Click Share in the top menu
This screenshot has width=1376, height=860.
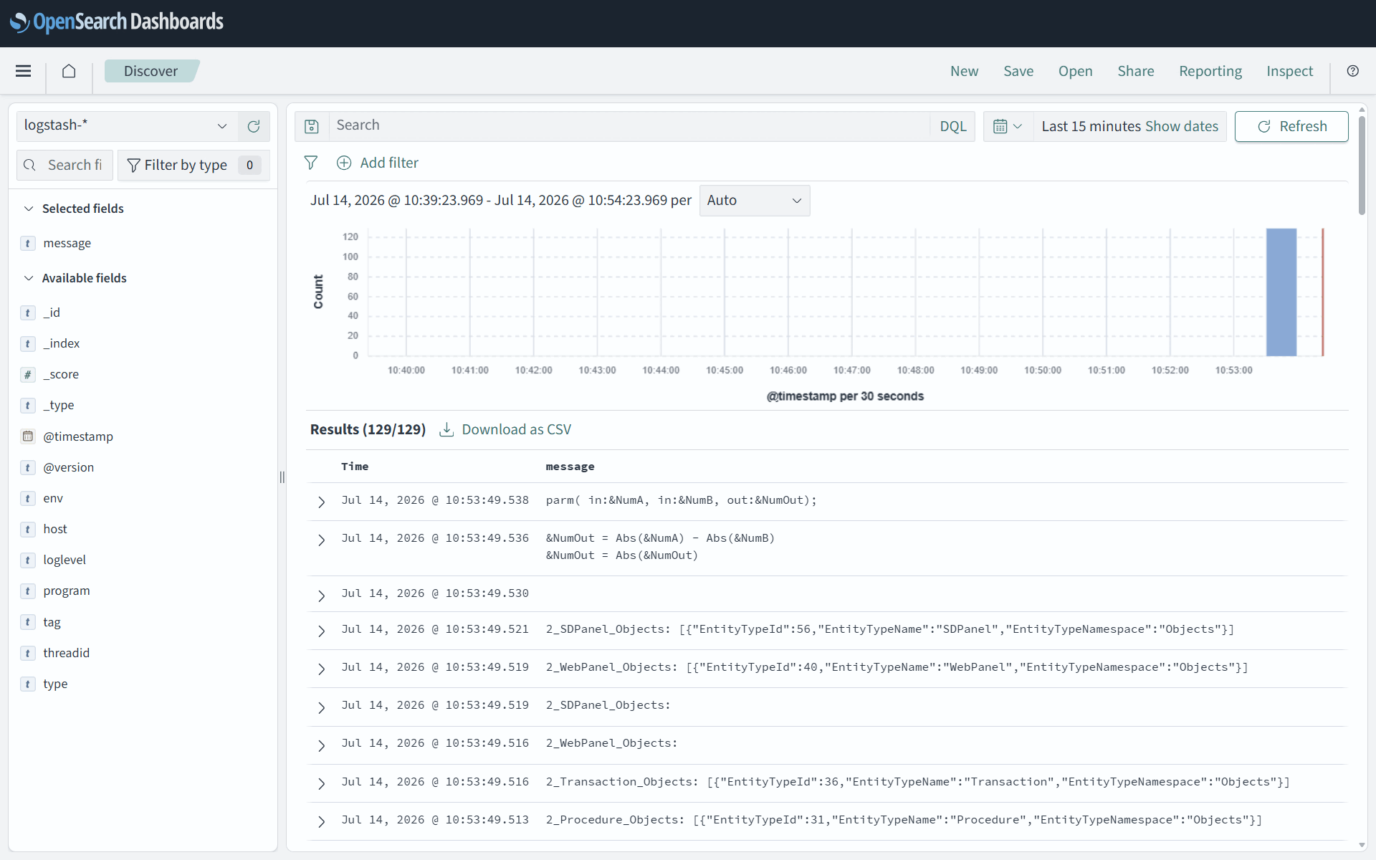coord(1136,71)
